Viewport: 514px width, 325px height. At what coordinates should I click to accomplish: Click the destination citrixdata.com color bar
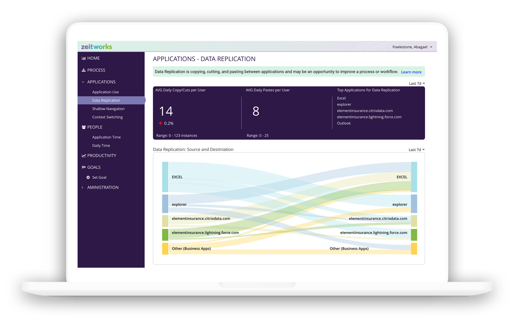pyautogui.click(x=414, y=221)
